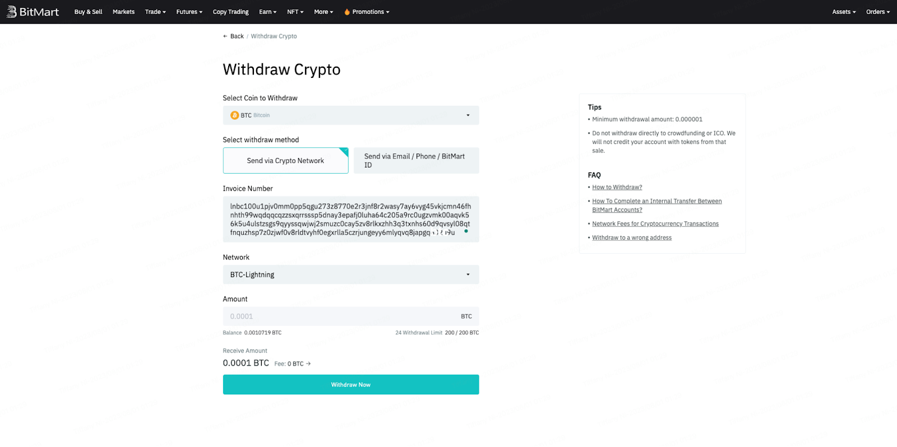Click the Receive Amount 0.0001 BTC value
This screenshot has width=897, height=447.
click(246, 363)
